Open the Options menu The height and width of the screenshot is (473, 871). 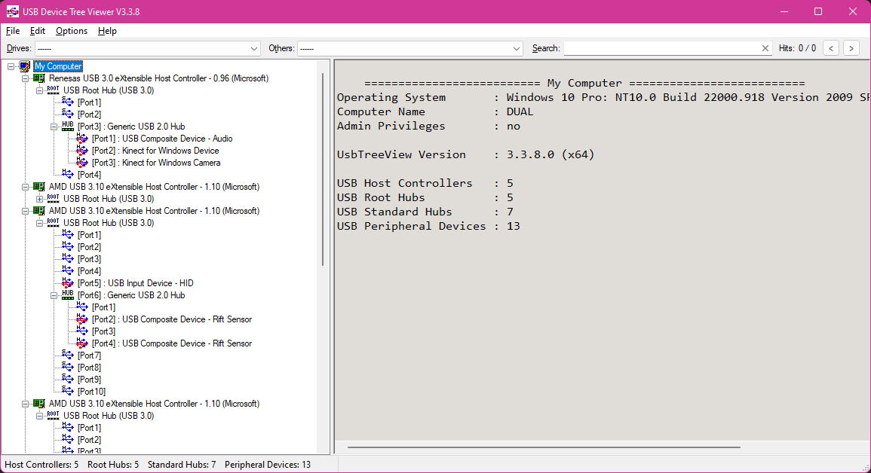pos(72,31)
